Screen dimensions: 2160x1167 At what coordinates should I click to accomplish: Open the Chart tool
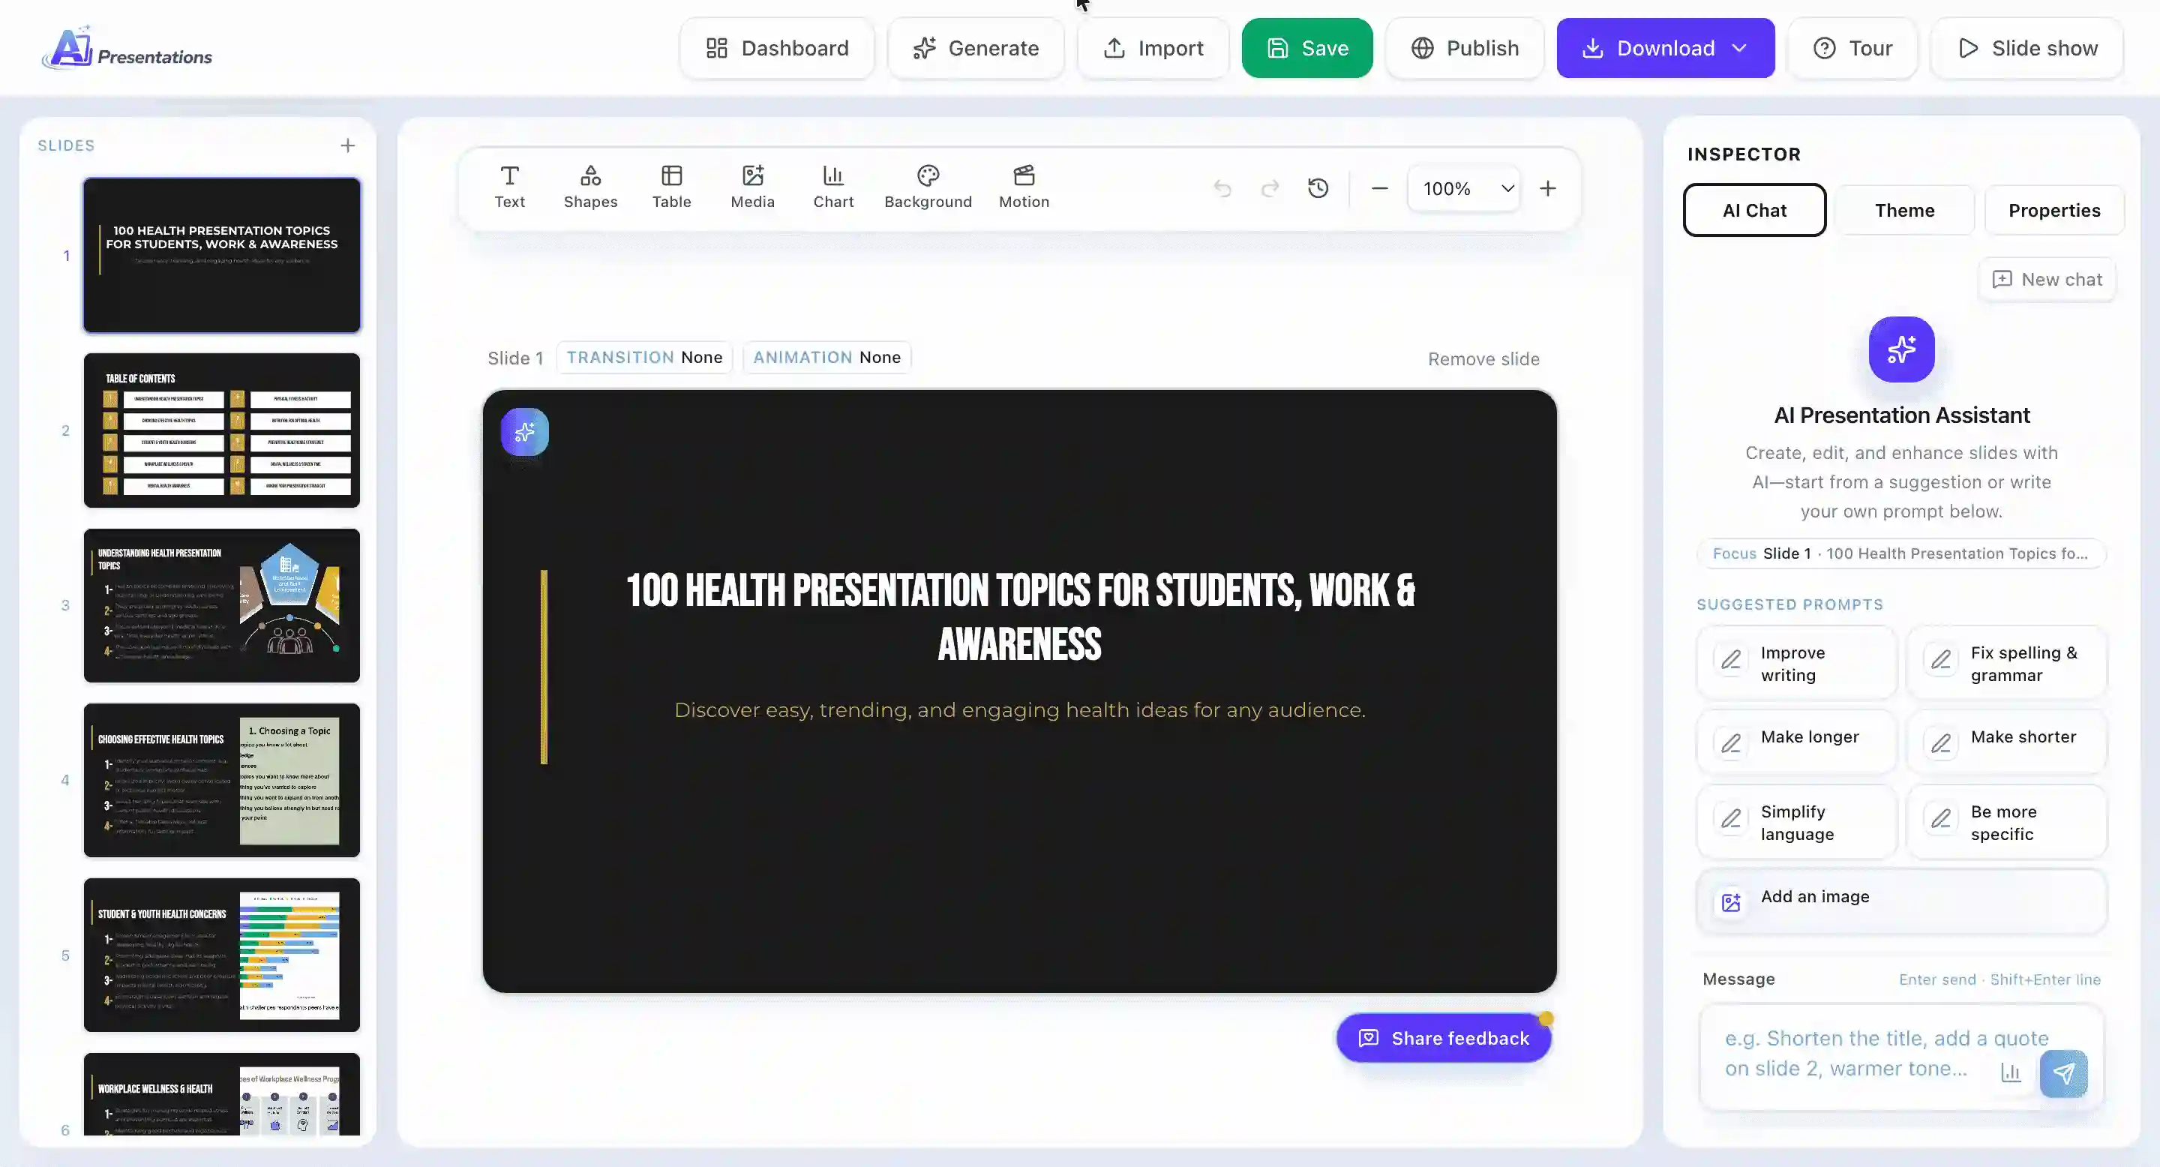832,187
